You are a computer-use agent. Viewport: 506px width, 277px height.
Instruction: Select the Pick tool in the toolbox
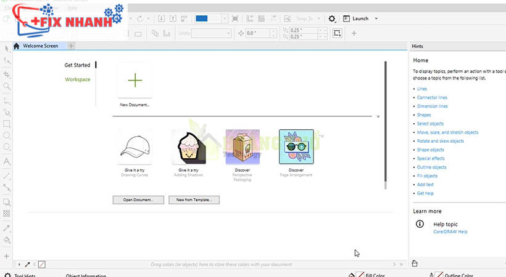pyautogui.click(x=7, y=48)
